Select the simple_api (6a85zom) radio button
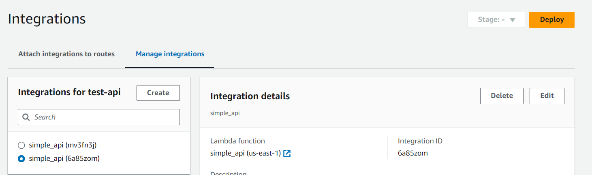 pyautogui.click(x=21, y=158)
